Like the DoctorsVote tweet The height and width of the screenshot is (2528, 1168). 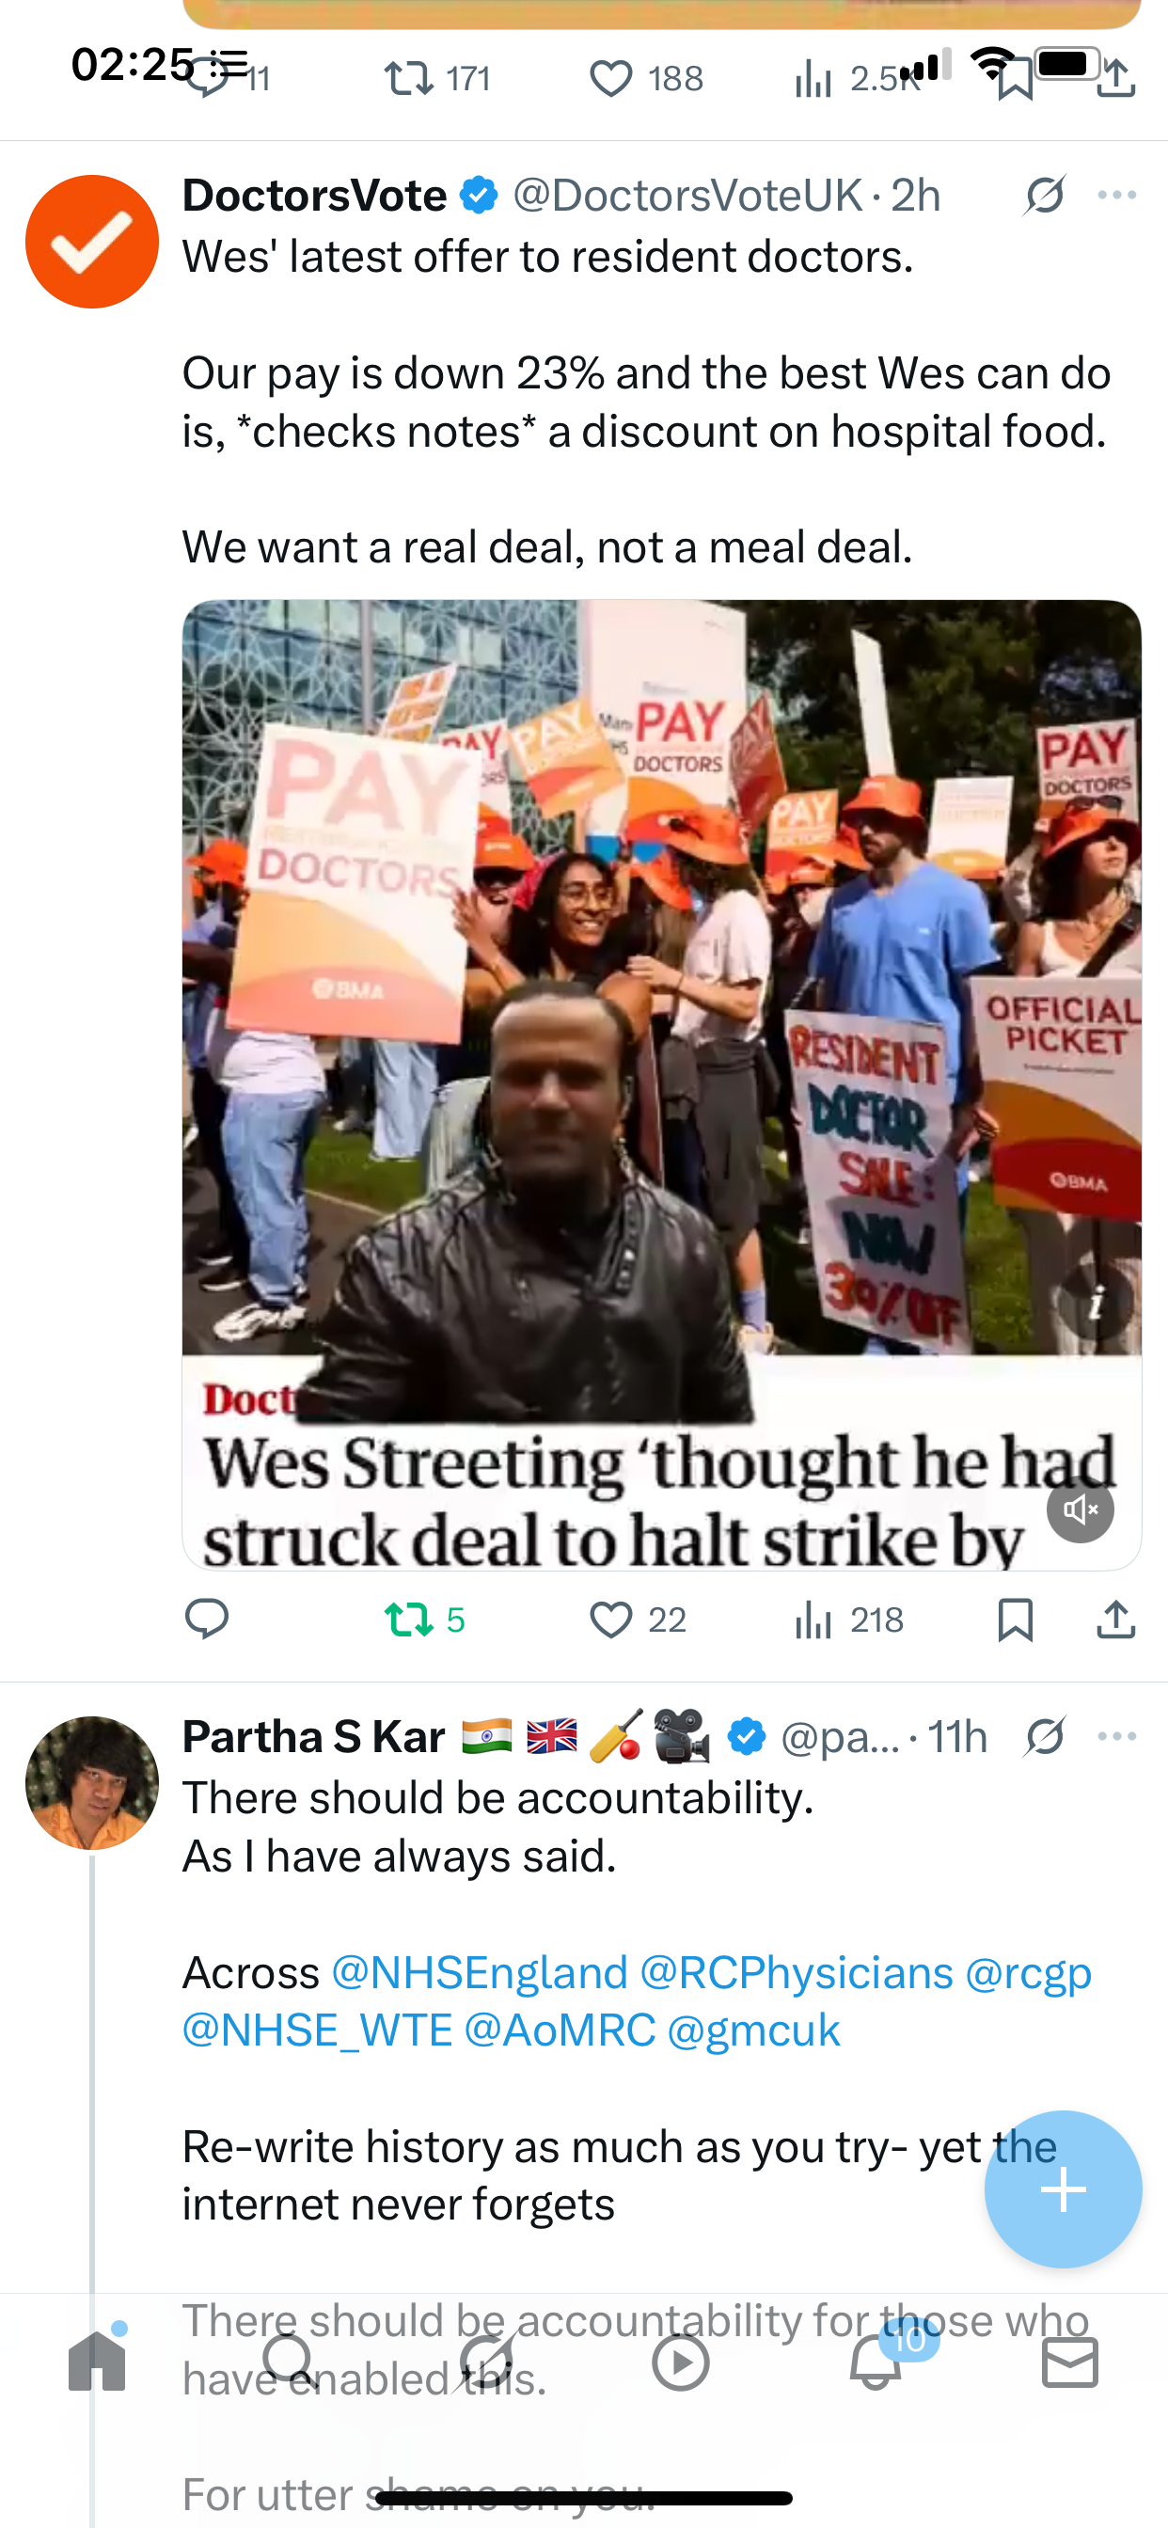click(x=637, y=1619)
